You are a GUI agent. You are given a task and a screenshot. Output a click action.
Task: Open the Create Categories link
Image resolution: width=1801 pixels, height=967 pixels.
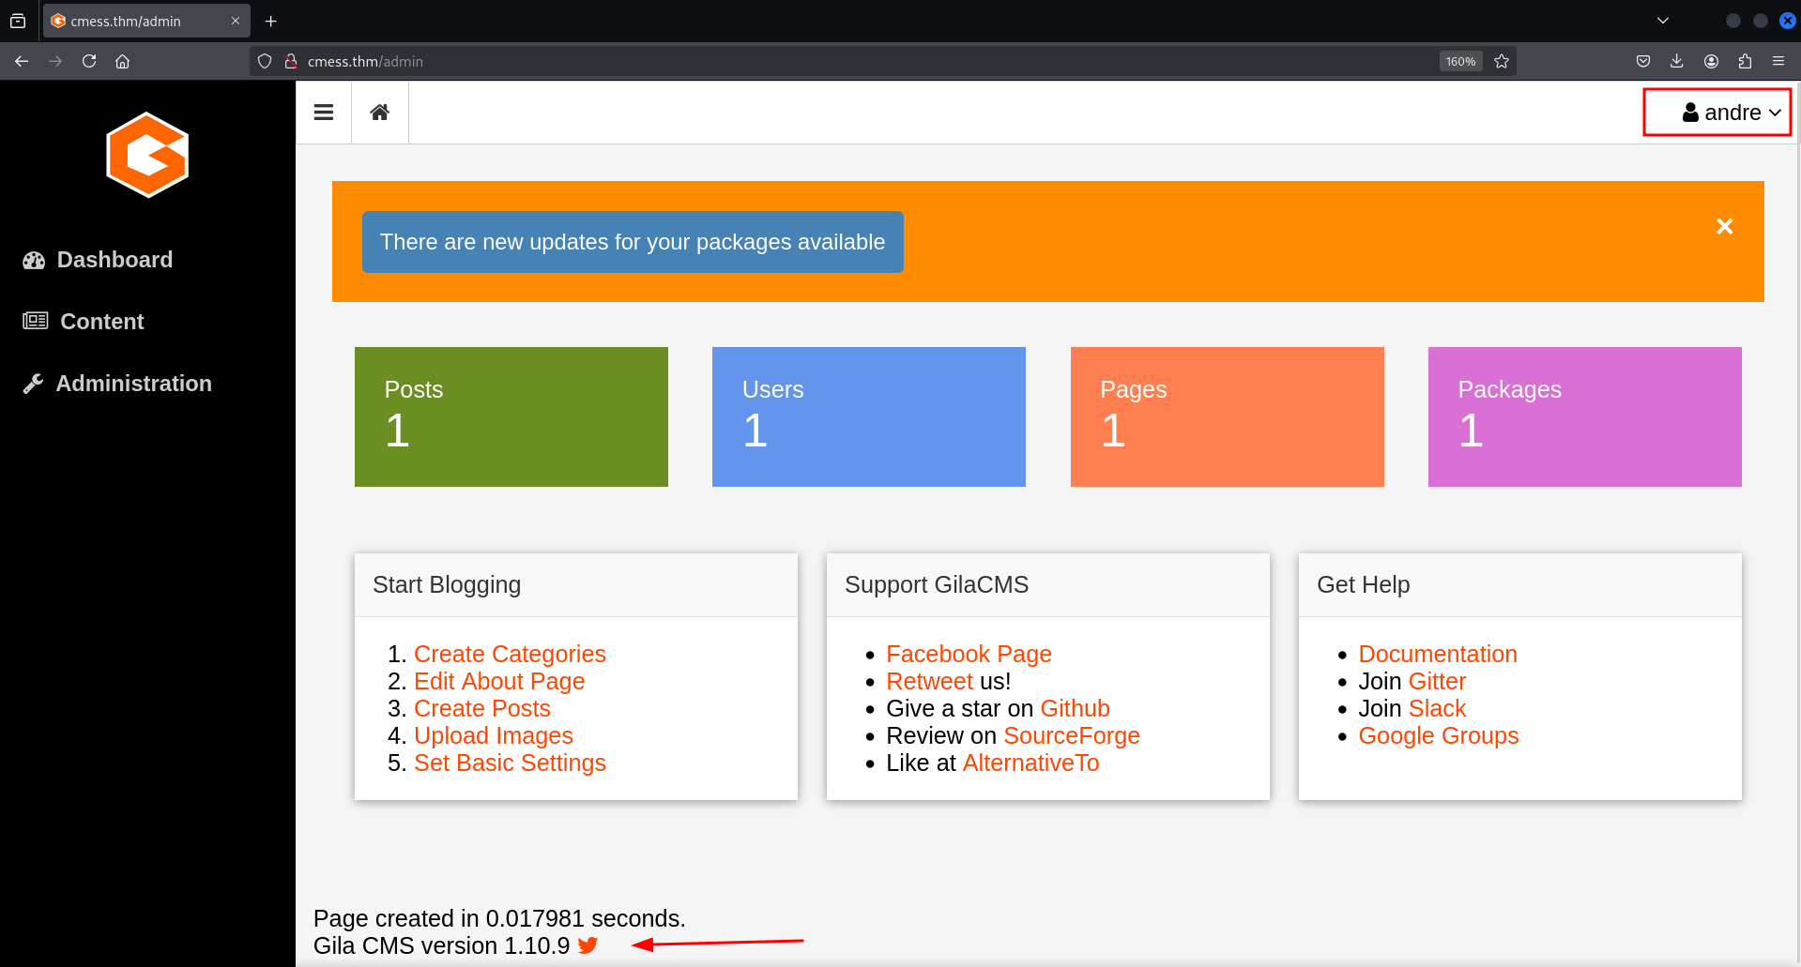click(x=510, y=654)
